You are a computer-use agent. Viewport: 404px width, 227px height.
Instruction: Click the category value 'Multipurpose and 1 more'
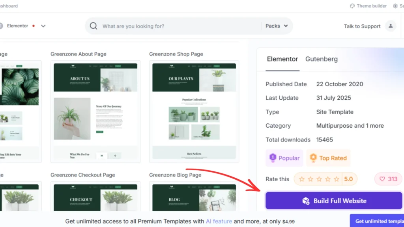350,126
